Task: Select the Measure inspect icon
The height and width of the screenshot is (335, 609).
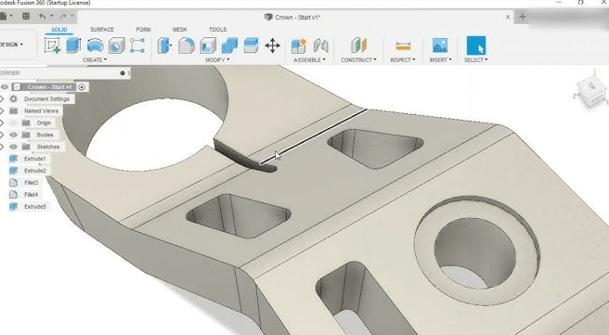Action: pos(403,46)
